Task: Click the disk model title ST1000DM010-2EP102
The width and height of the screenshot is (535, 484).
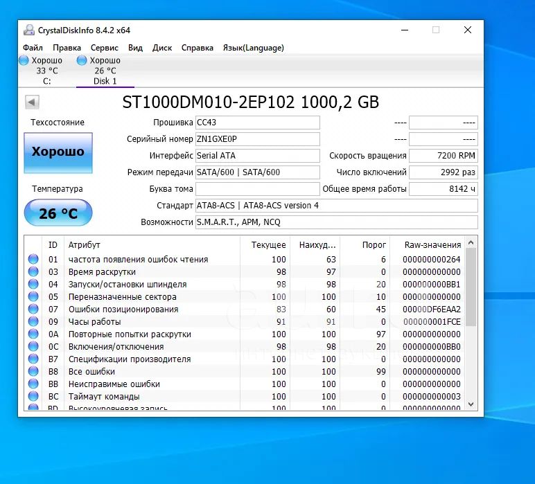Action: coord(208,102)
